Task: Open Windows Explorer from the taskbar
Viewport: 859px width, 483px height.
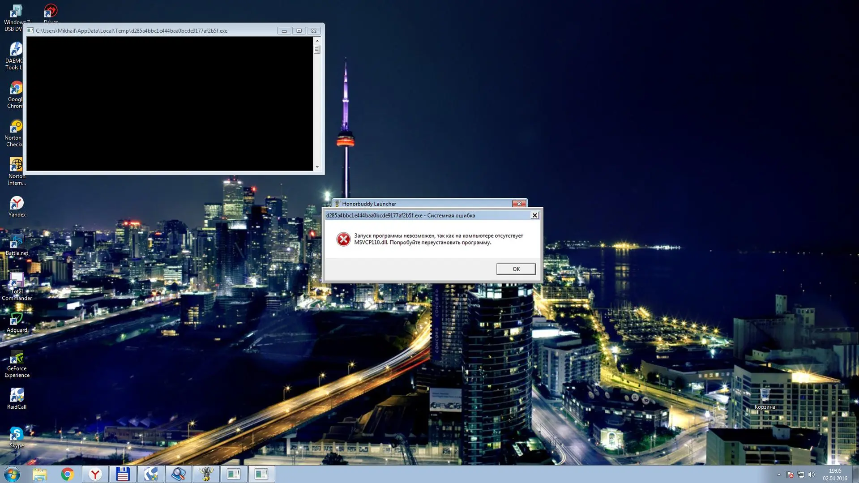Action: tap(39, 474)
